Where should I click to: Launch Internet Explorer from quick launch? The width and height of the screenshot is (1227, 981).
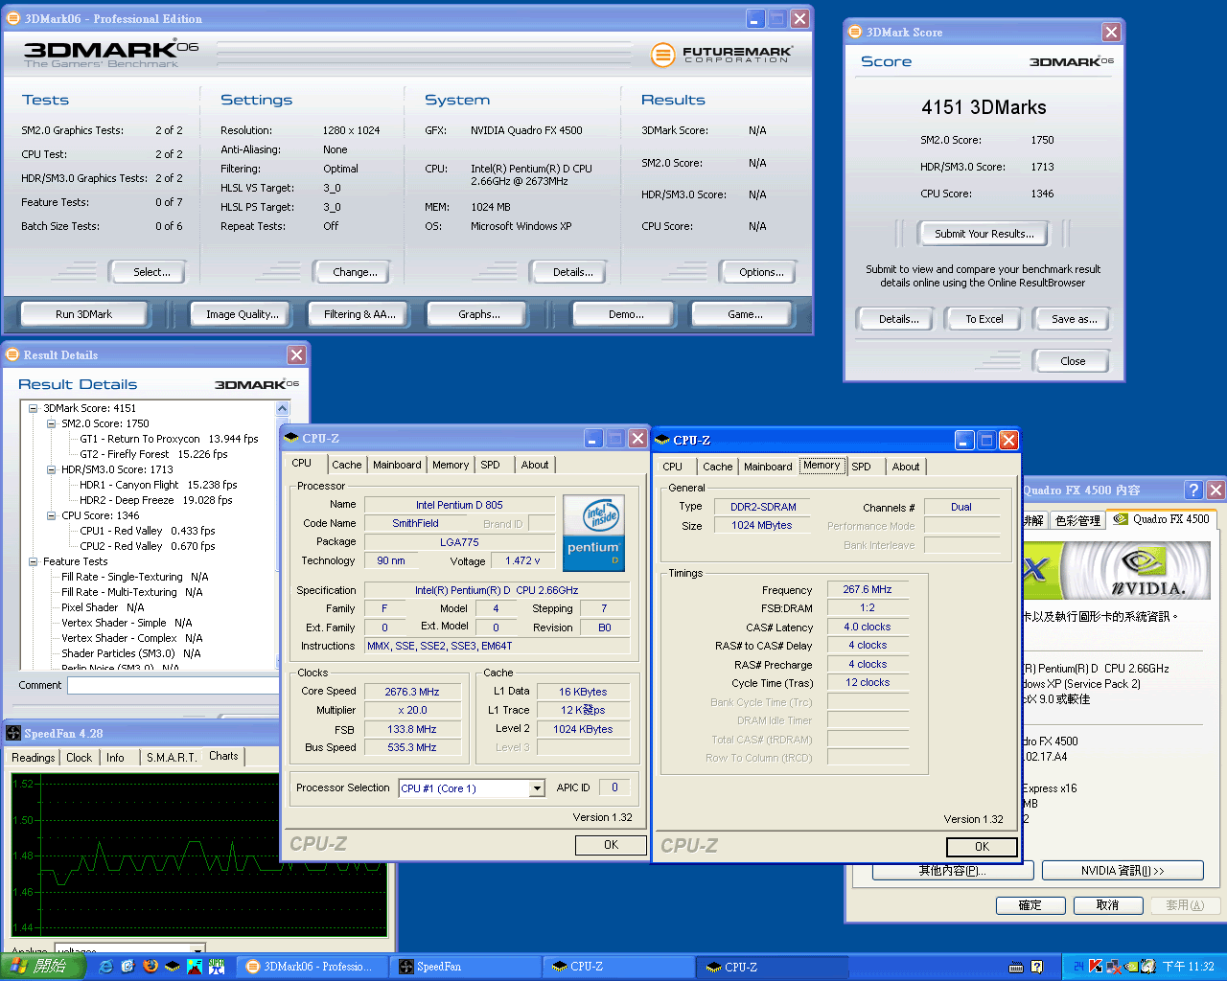(x=105, y=967)
